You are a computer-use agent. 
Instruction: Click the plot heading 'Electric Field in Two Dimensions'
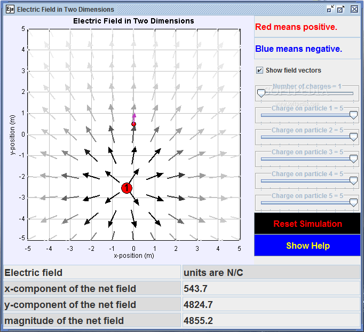133,21
